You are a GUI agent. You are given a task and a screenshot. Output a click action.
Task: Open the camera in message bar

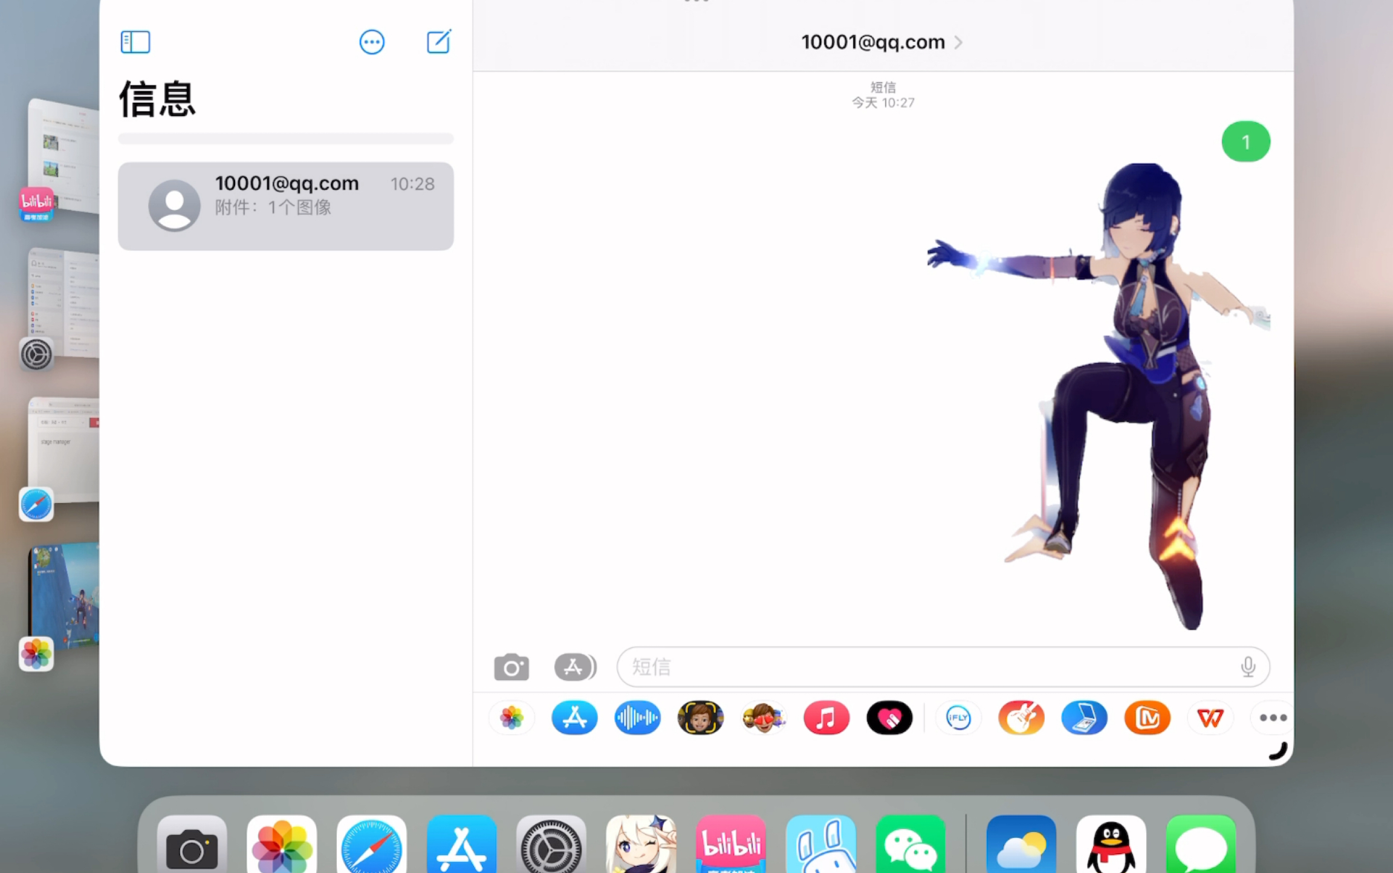click(x=511, y=667)
